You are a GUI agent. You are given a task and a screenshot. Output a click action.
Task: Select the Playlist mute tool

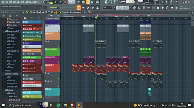40,12
